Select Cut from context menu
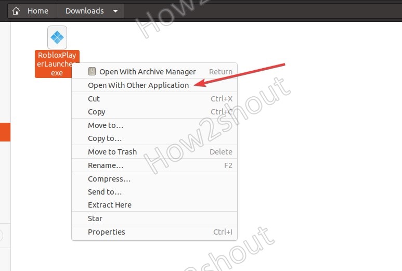402x271 pixels. [x=154, y=99]
